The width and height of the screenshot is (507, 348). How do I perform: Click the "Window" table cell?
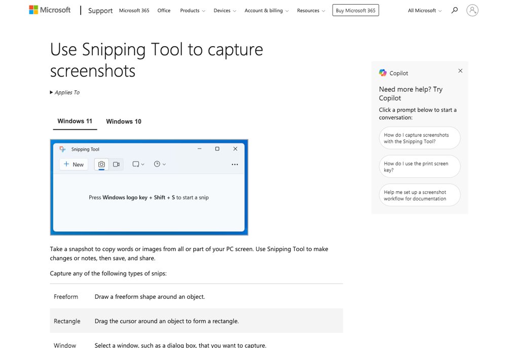click(x=65, y=345)
